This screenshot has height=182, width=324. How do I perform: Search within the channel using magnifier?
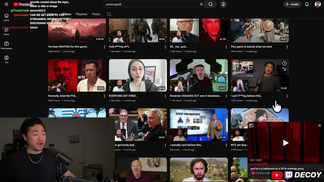pyautogui.click(x=109, y=14)
